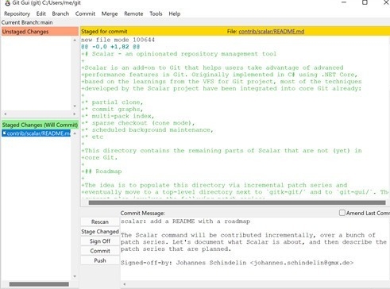Screen dimensions: 390x289
Task: Click the contrib/scalar/README.md file link in the diff header
Action: 272,32
